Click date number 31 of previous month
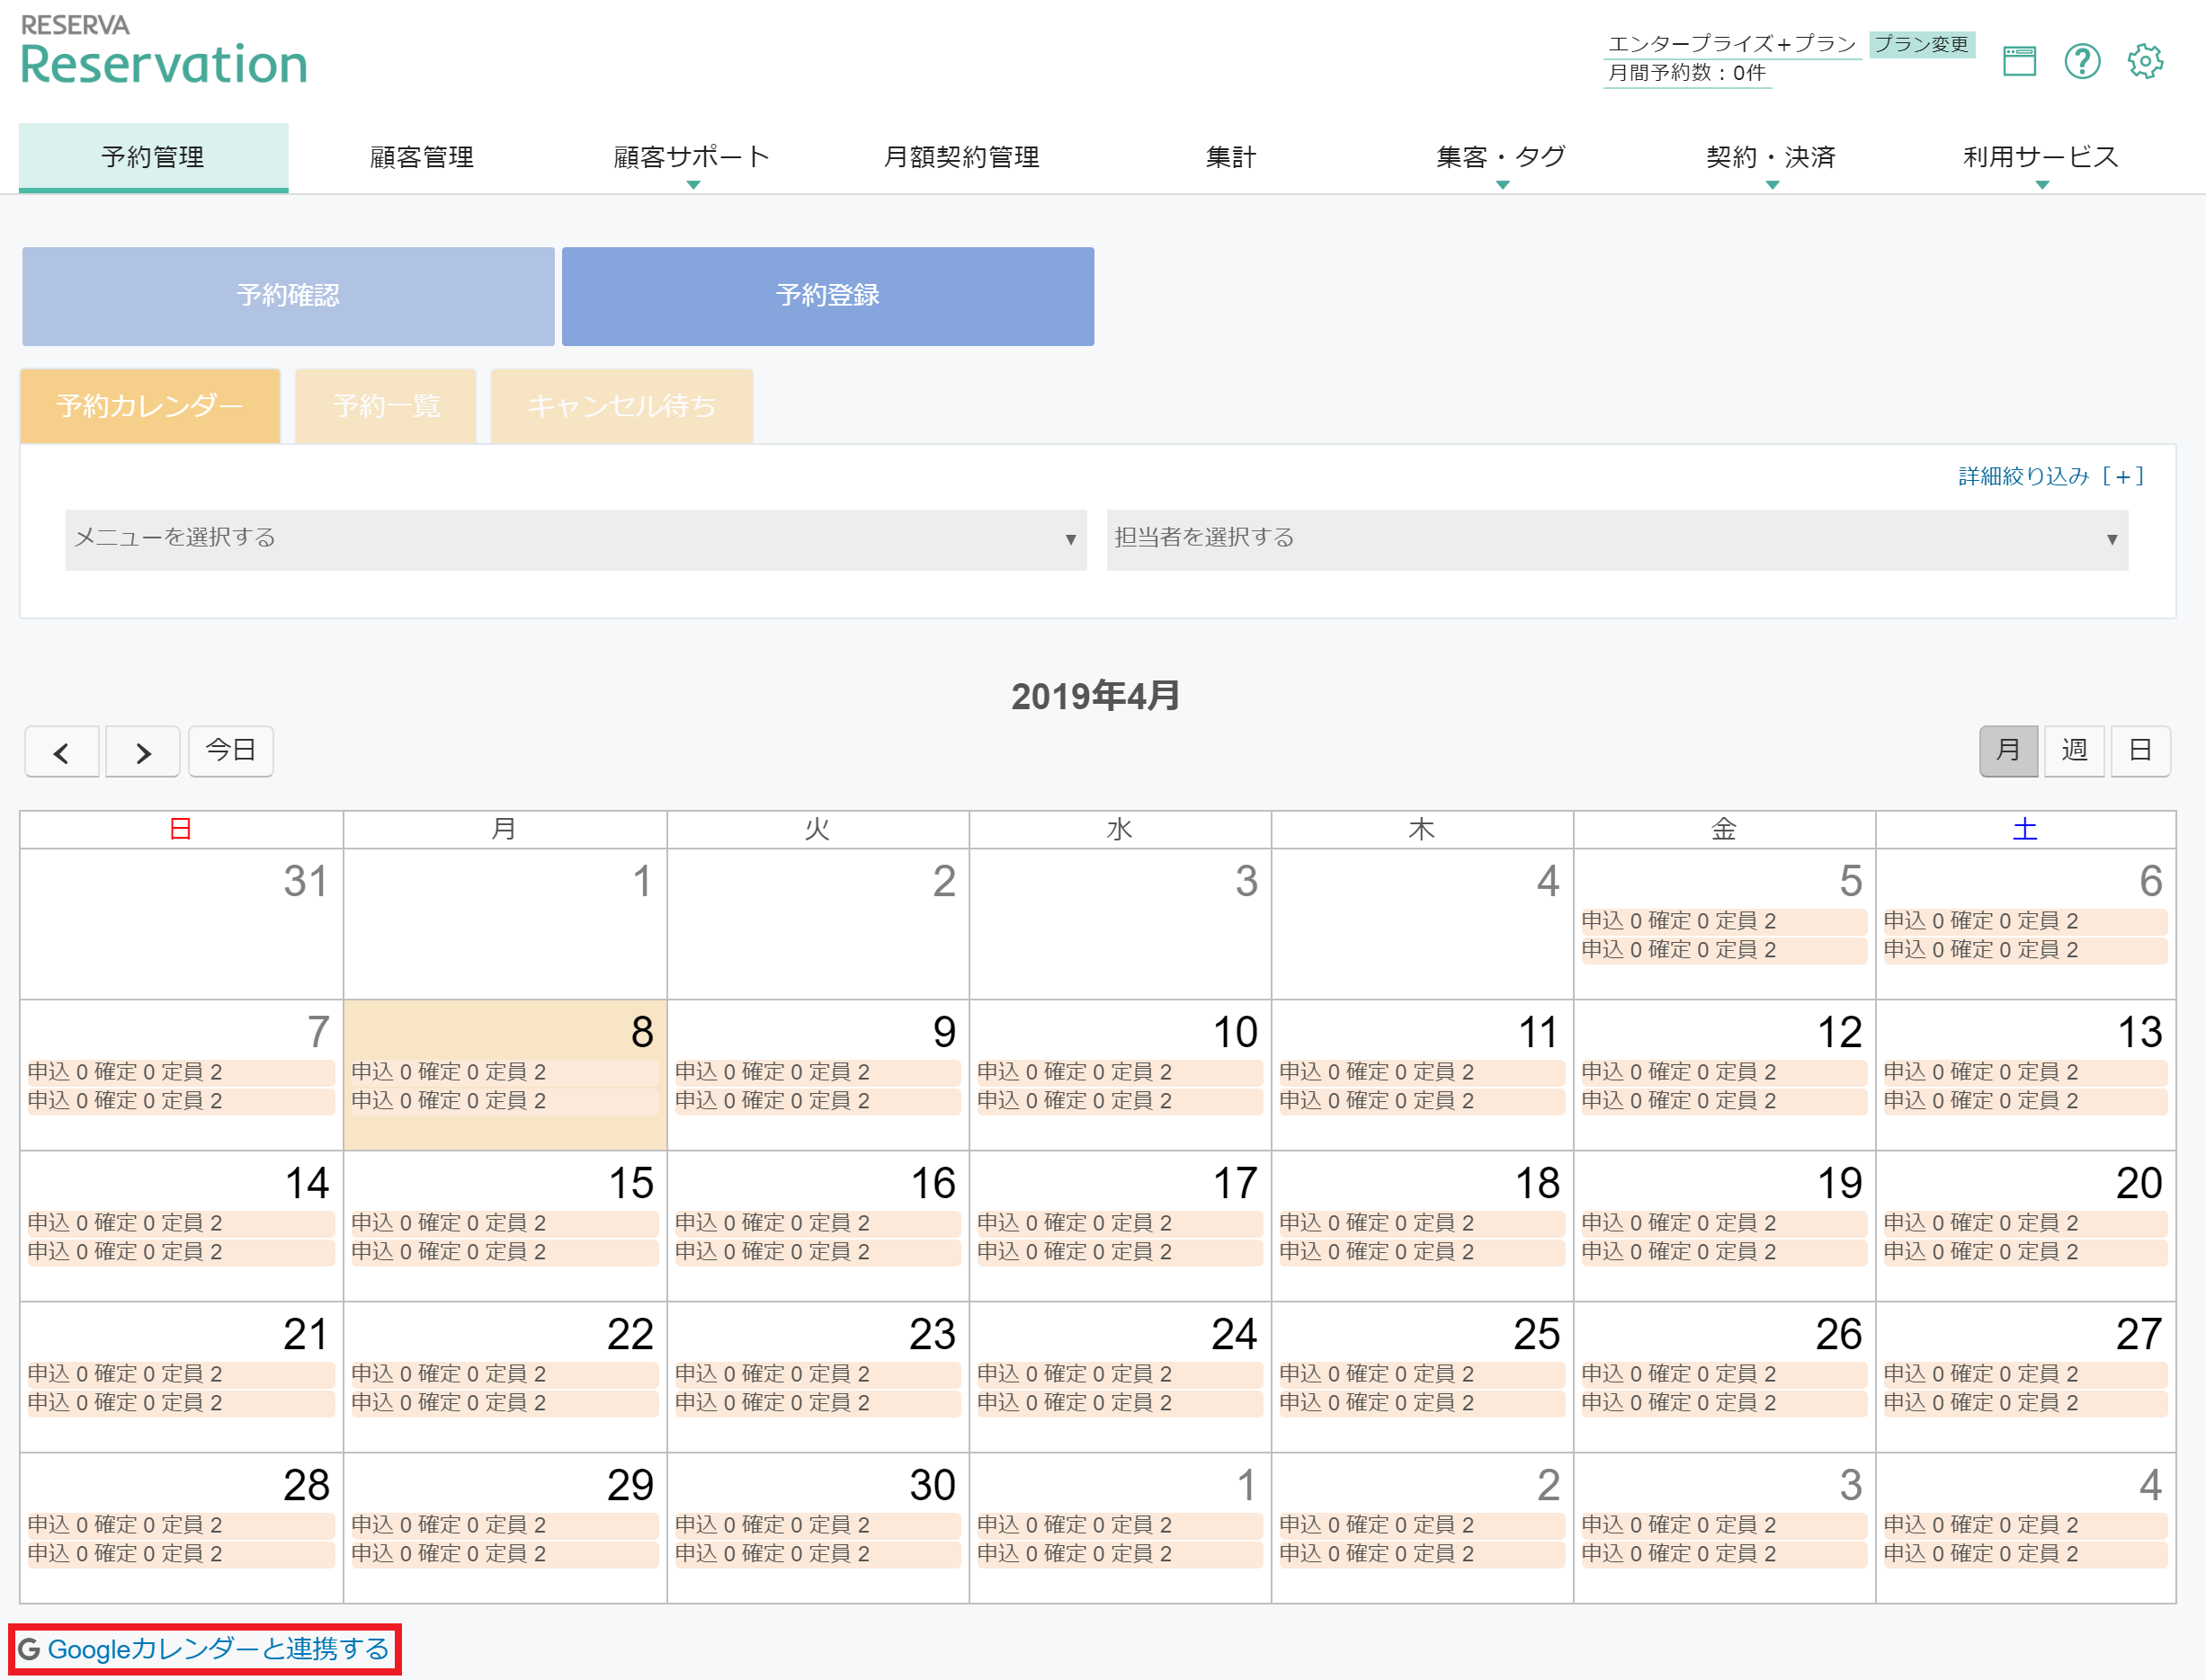 306,881
